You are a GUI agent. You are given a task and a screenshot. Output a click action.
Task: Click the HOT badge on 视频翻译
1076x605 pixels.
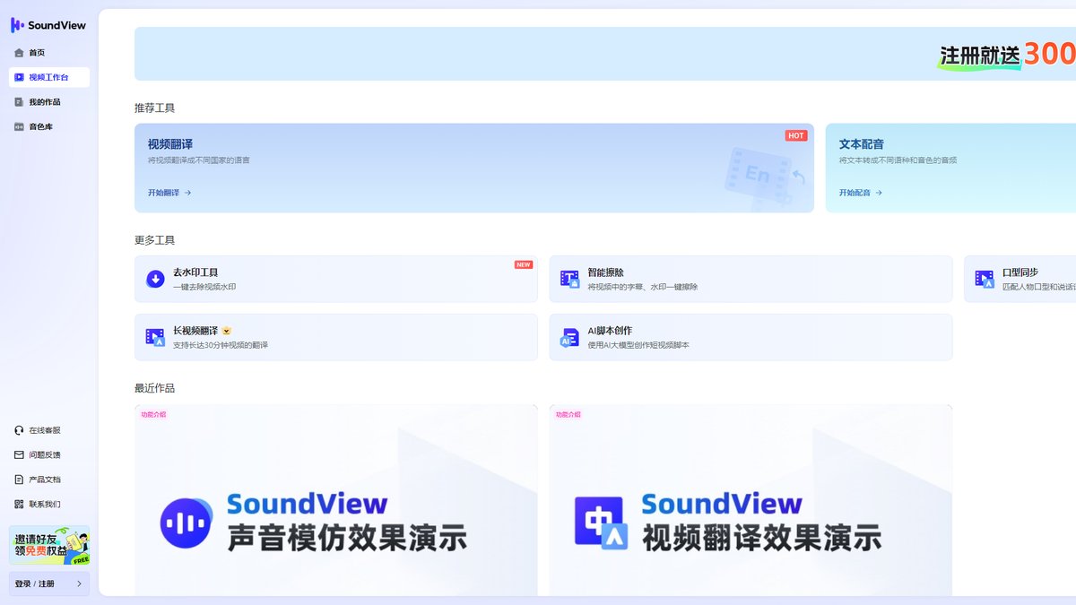click(796, 135)
